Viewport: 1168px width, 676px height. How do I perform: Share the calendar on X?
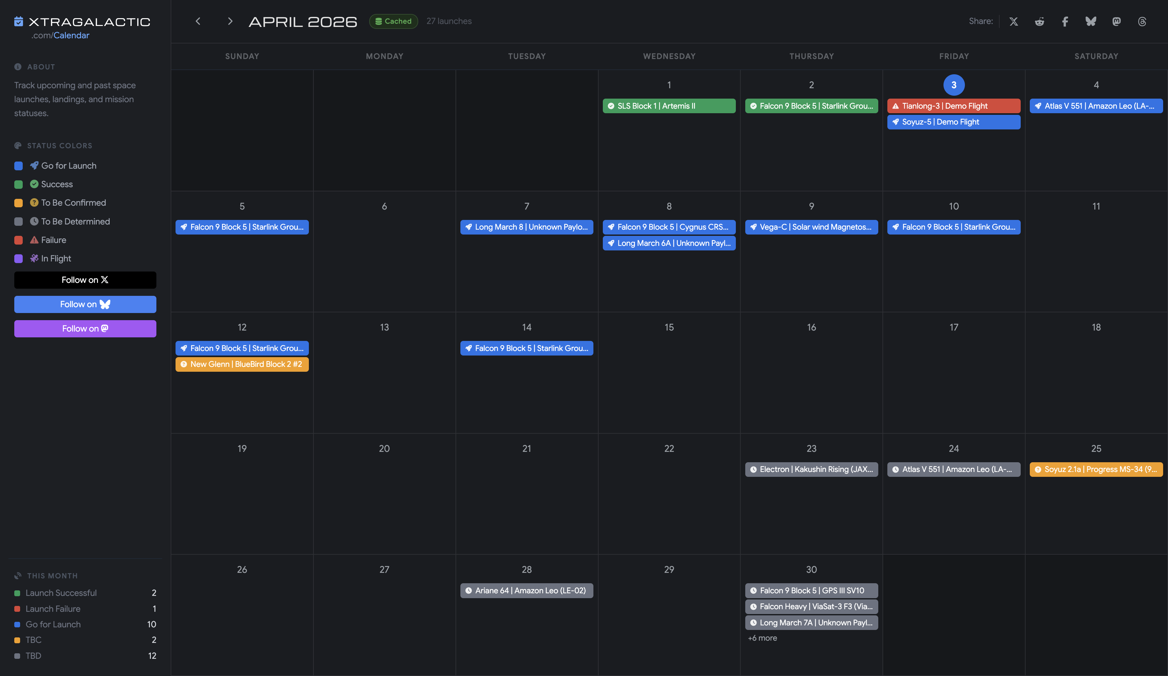pyautogui.click(x=1013, y=21)
